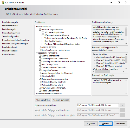Screen dimensions: 130x128
Task: Click Alles auswählen button
Action: (x=43, y=100)
